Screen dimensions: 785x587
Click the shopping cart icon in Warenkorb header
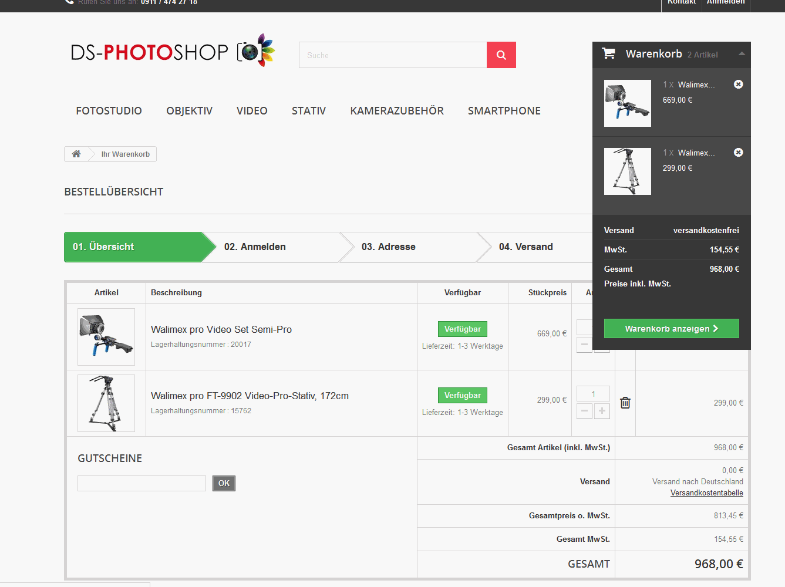(609, 53)
